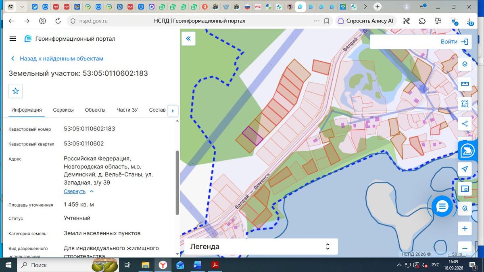Open the map layers tool
The width and height of the screenshot is (484, 272).
[465, 64]
